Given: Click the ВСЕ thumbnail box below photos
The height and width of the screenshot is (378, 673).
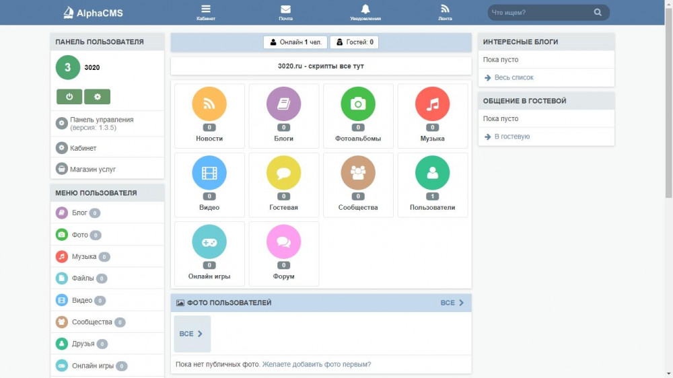Looking at the screenshot, I should 192,334.
